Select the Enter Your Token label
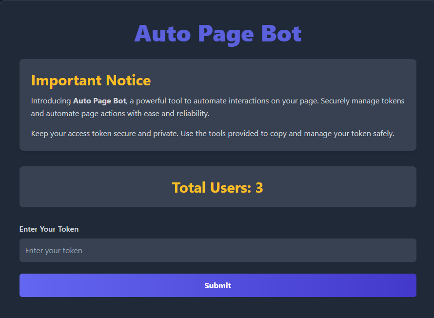 click(49, 229)
